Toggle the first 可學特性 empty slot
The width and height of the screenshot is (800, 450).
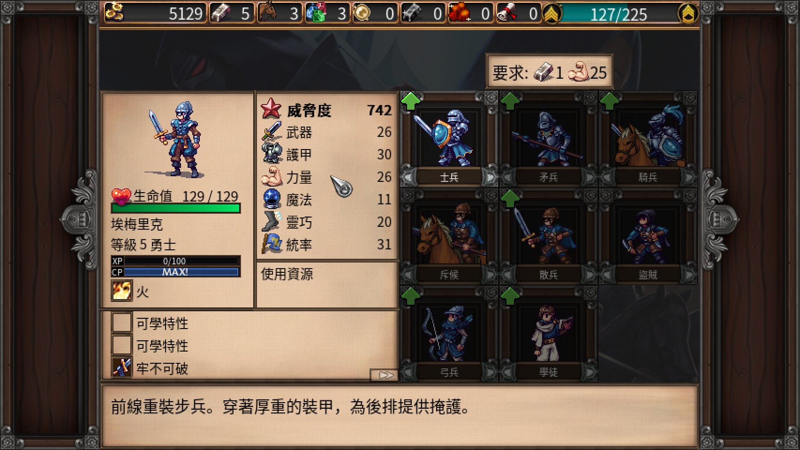pos(122,323)
